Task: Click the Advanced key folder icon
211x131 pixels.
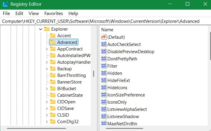Action: click(53, 42)
